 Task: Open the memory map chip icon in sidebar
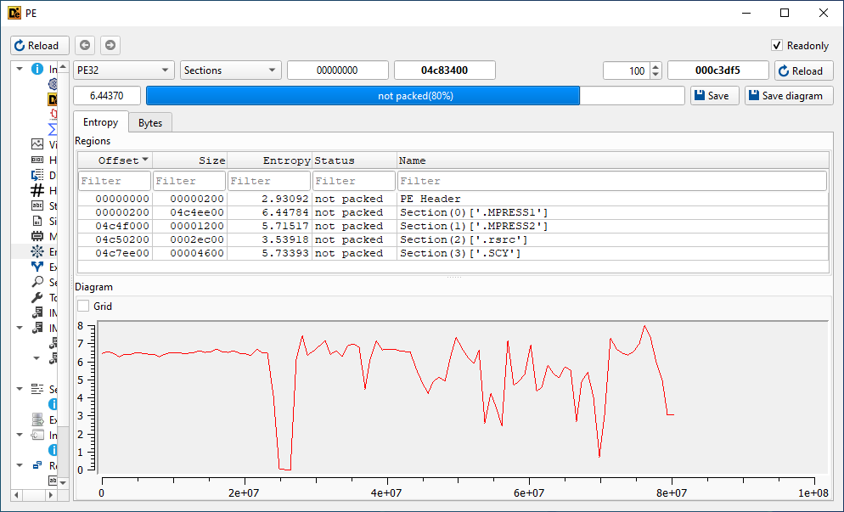pyautogui.click(x=37, y=236)
